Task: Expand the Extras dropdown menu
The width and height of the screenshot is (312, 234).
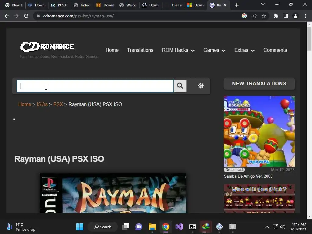Action: click(244, 50)
